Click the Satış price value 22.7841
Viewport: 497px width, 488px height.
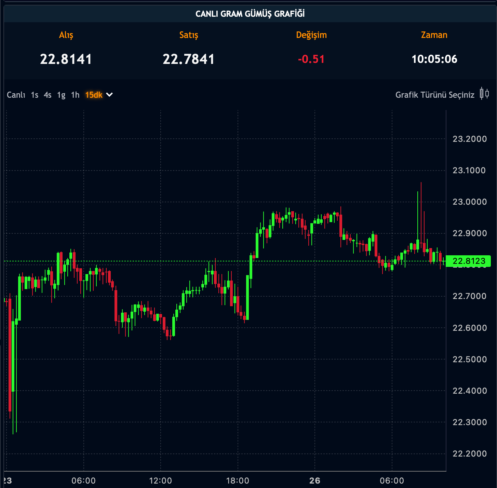pyautogui.click(x=189, y=59)
